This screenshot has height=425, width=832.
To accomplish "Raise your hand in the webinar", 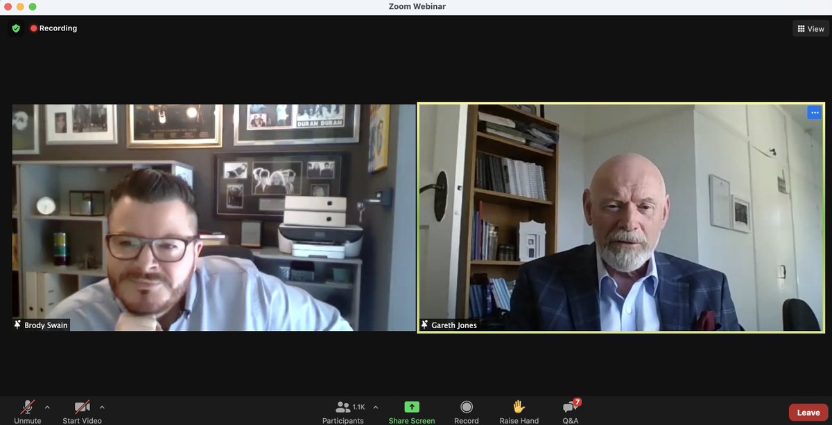I will click(x=518, y=408).
